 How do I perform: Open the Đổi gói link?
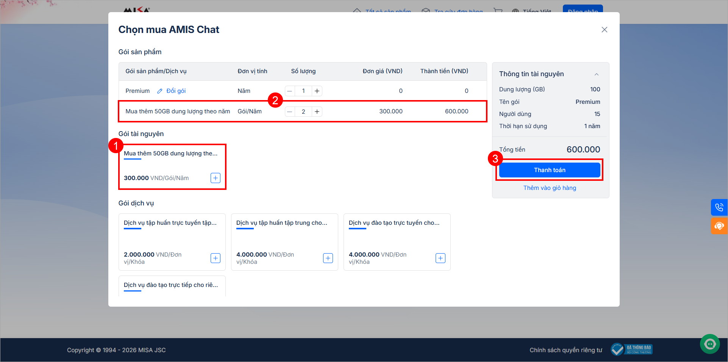[x=176, y=91]
